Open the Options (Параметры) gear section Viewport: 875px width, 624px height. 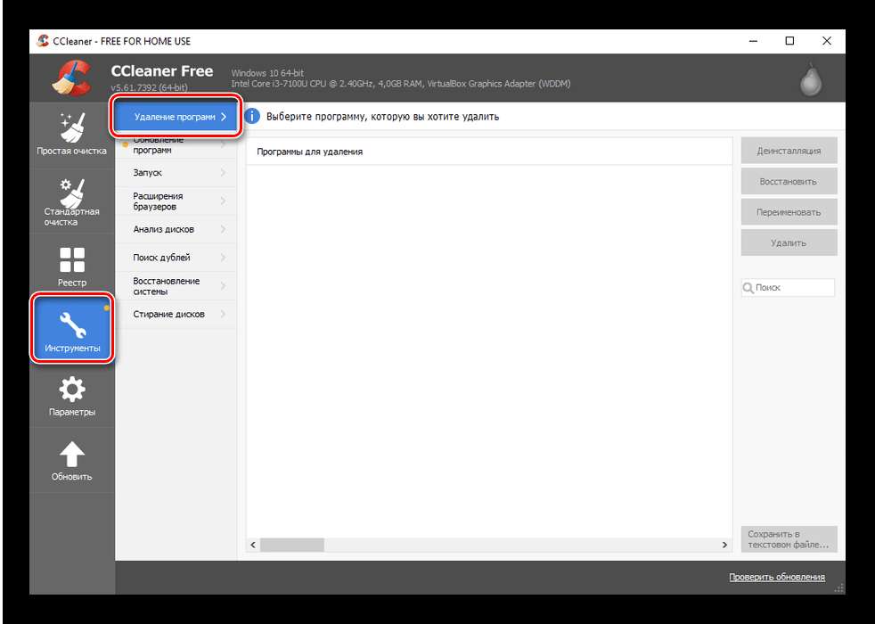coord(71,397)
